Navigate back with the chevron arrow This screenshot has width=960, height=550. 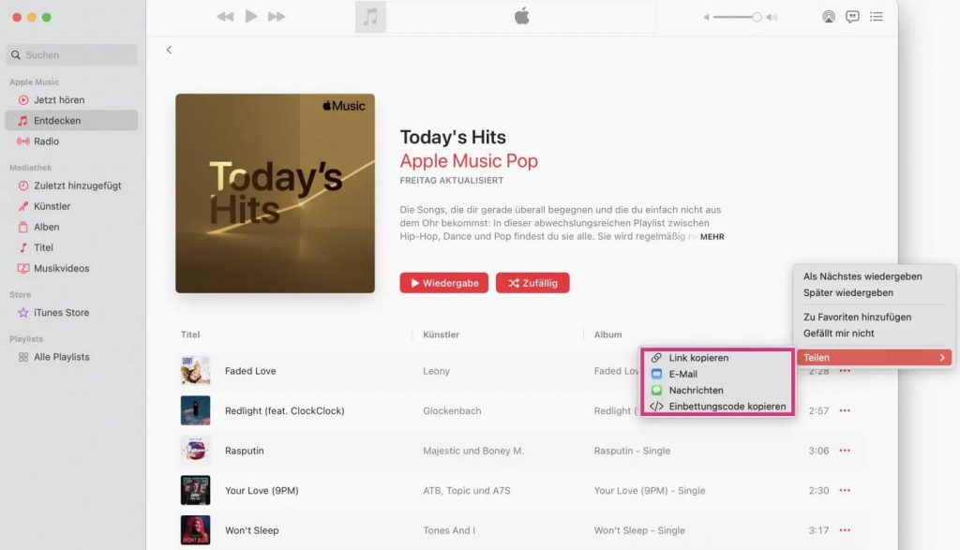[169, 50]
